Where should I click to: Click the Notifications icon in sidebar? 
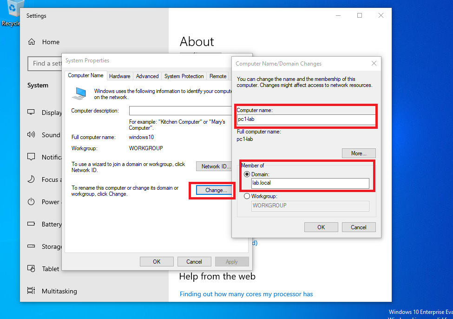pos(32,157)
